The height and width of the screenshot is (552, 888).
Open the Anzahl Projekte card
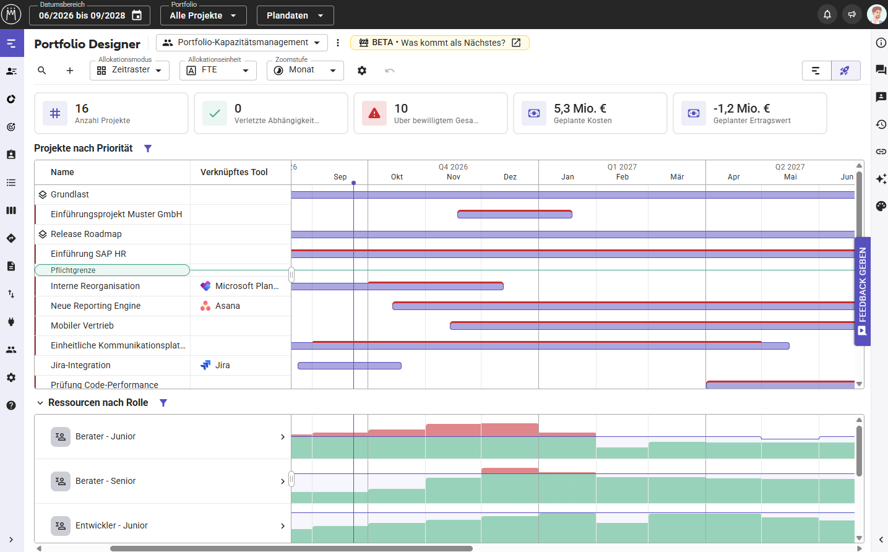tap(111, 113)
